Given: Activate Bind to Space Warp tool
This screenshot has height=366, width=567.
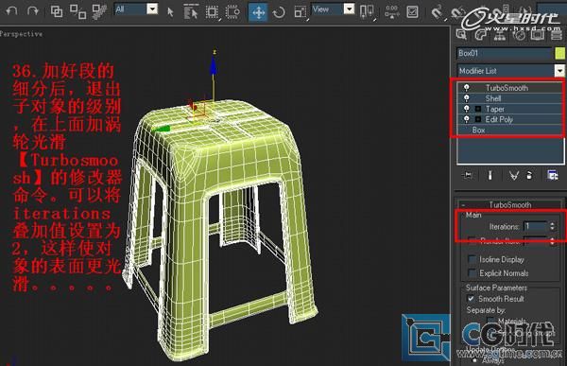Looking at the screenshot, I should pos(99,11).
